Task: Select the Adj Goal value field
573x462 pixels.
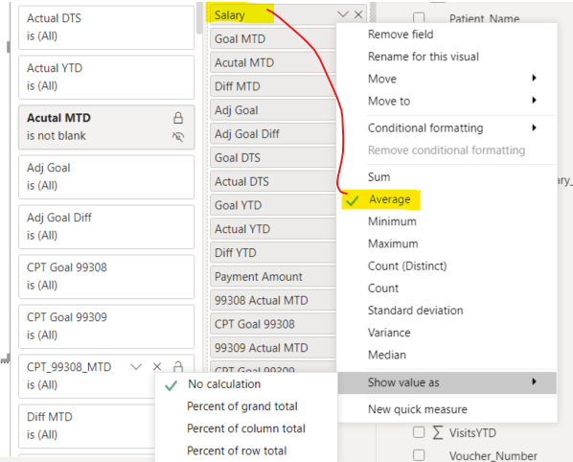Action: pyautogui.click(x=273, y=110)
